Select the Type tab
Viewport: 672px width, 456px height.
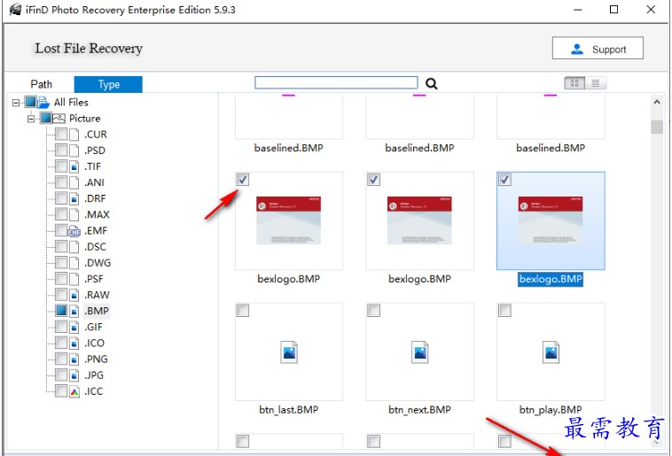coord(108,84)
